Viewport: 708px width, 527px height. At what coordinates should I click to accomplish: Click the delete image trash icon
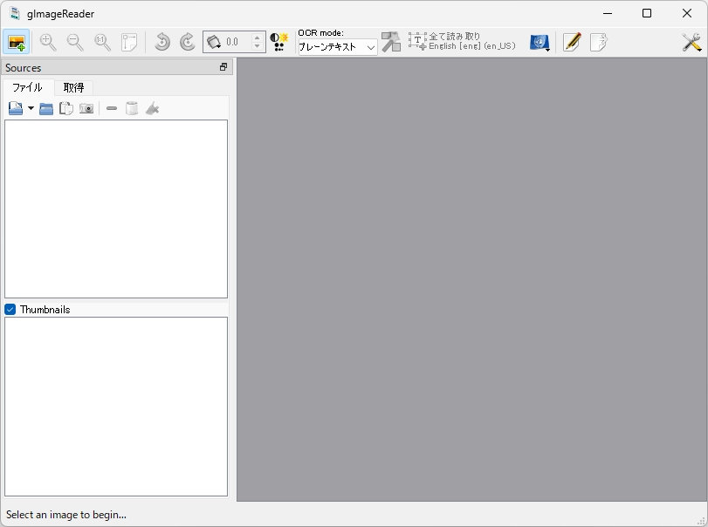(x=132, y=109)
